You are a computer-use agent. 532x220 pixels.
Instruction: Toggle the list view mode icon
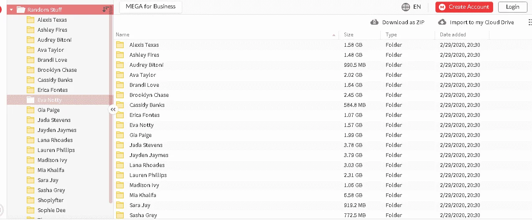tap(529, 22)
